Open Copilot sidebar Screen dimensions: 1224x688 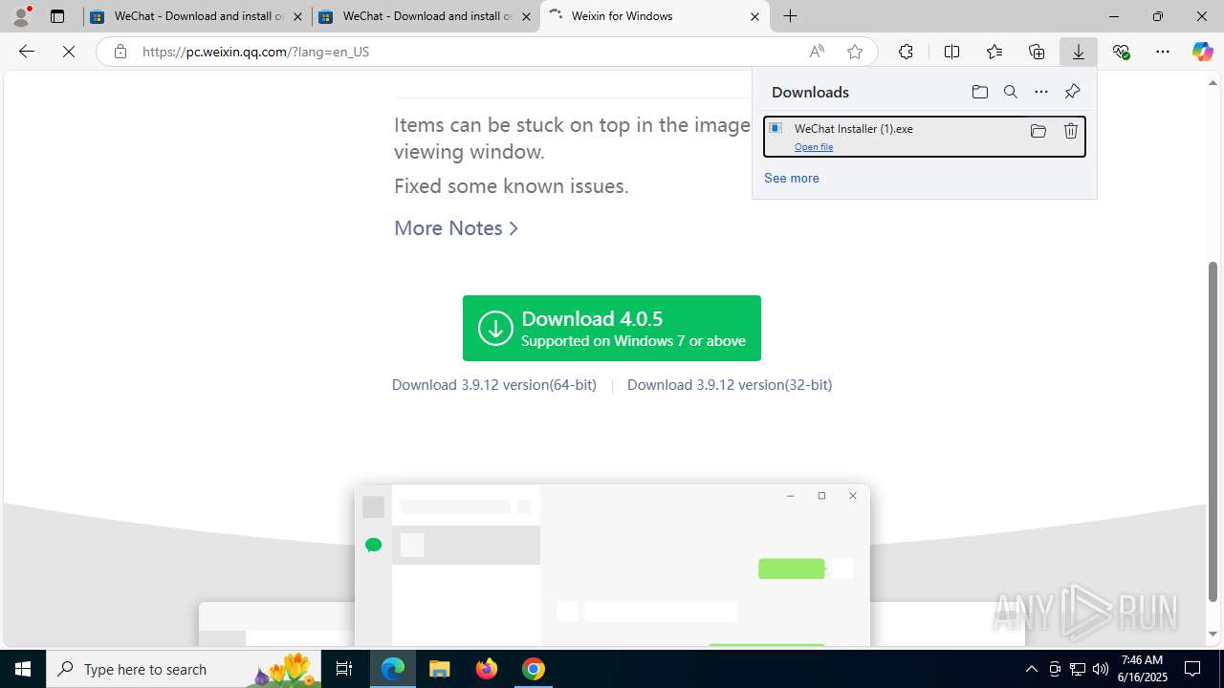1202,52
